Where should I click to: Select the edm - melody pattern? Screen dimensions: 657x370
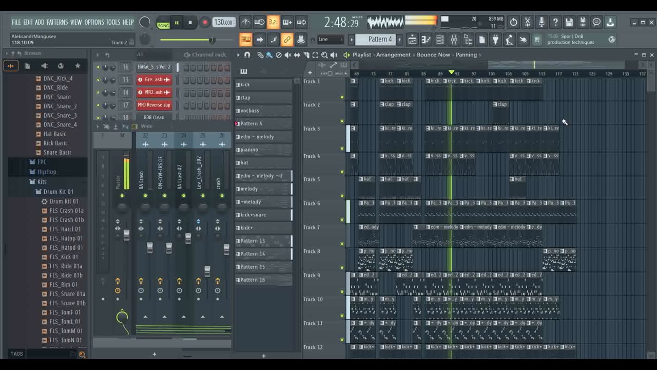(x=263, y=137)
